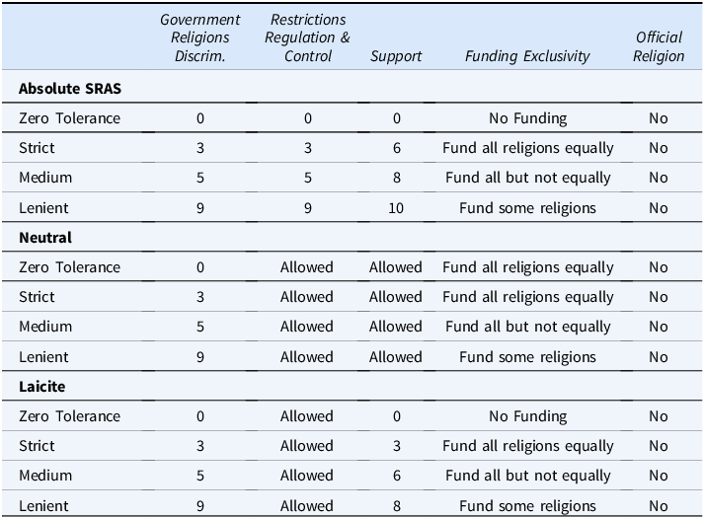Click the 'Laicite' section heading
This screenshot has height=518, width=704.
[42, 387]
